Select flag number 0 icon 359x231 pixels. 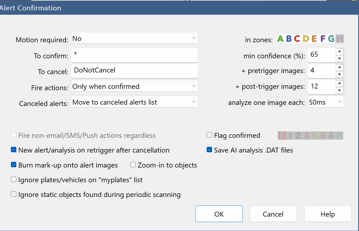pyautogui.click(x=282, y=135)
